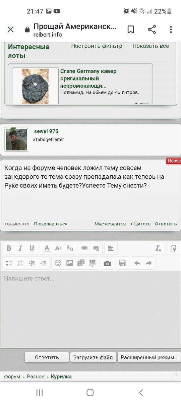181x403 pixels.
Task: Increase indent with the indent icon
Action: [43, 263]
